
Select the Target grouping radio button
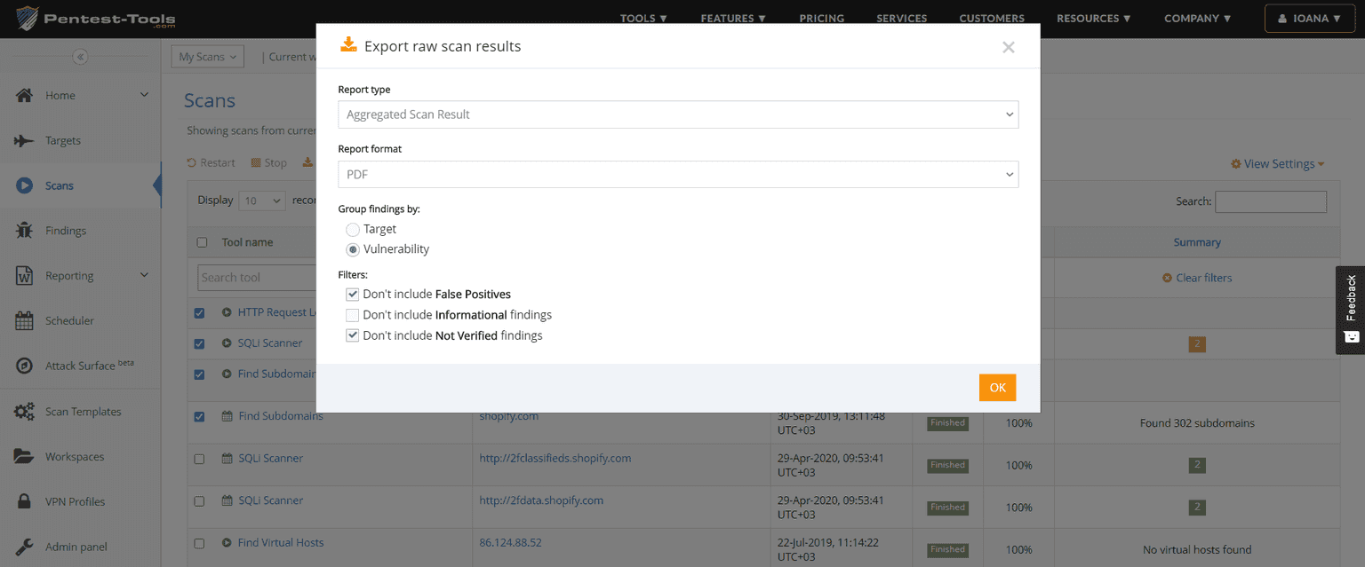tap(352, 229)
